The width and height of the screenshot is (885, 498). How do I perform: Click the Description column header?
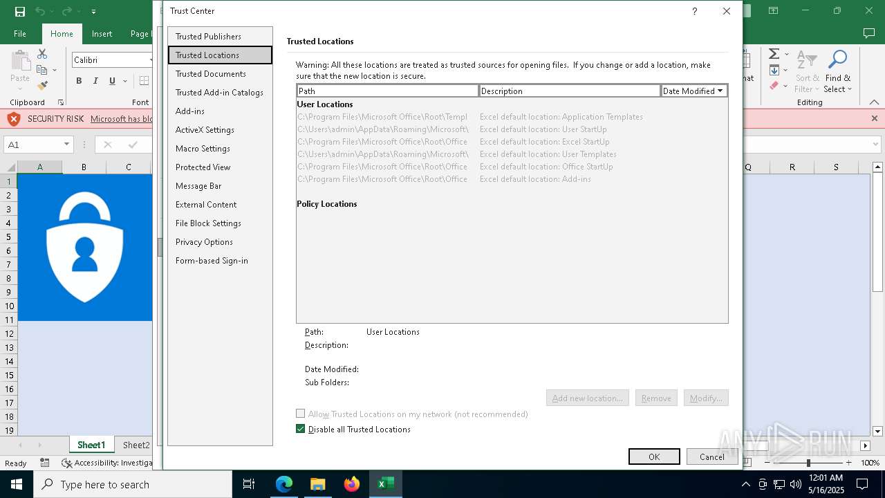click(570, 91)
